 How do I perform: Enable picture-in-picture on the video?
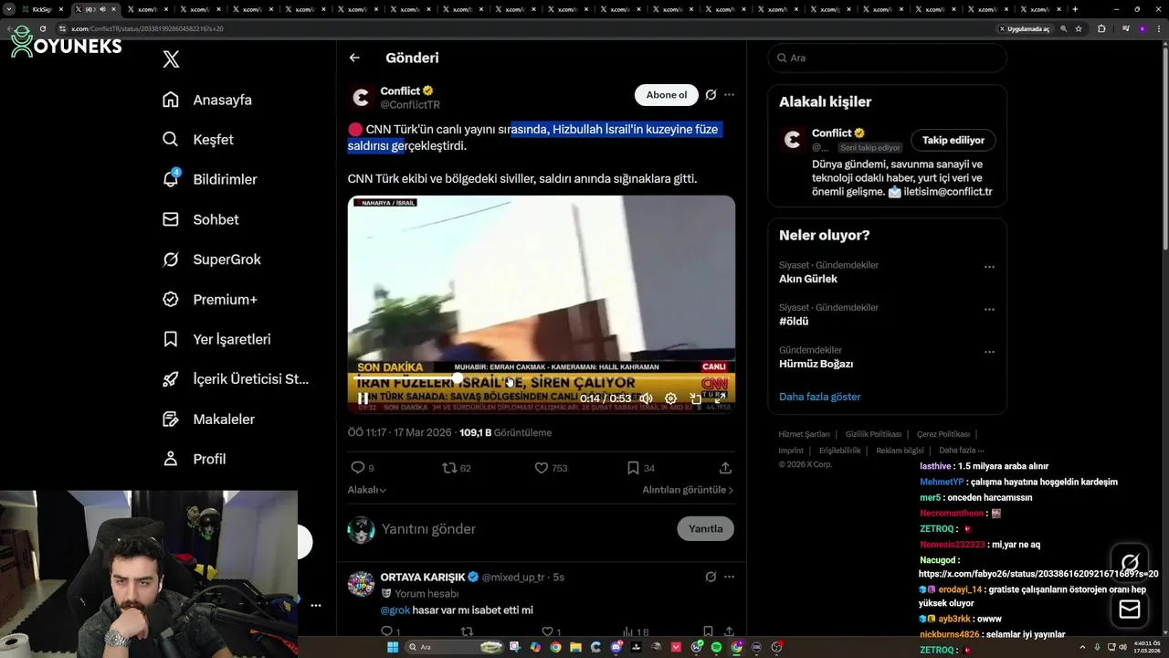[x=695, y=398]
